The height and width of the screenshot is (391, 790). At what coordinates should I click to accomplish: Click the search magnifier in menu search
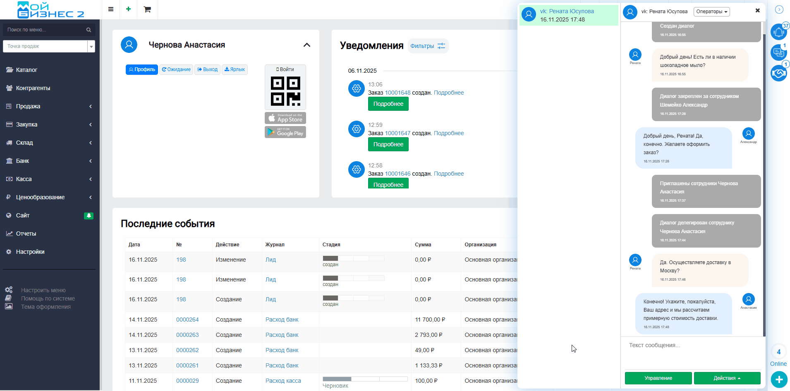tap(89, 30)
